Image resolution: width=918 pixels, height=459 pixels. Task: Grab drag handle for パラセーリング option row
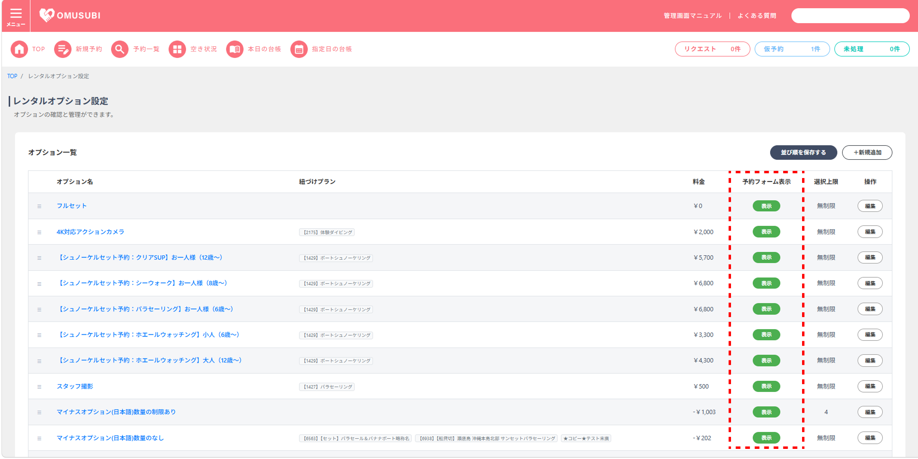tap(40, 309)
